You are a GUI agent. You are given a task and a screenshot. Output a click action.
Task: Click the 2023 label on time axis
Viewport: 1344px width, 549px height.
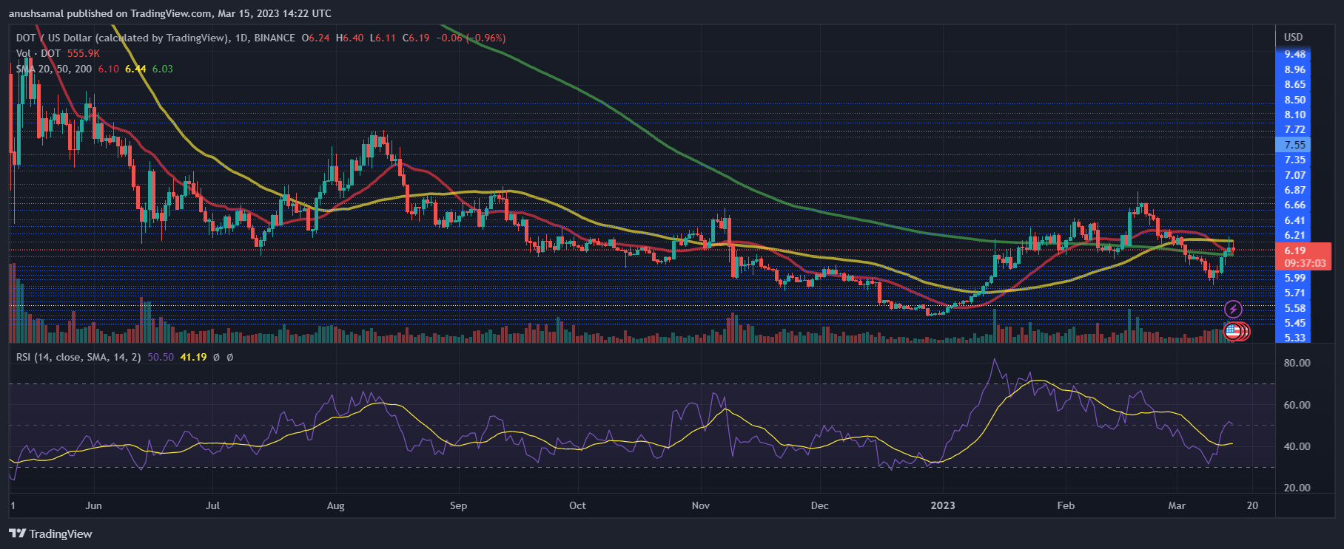point(942,505)
